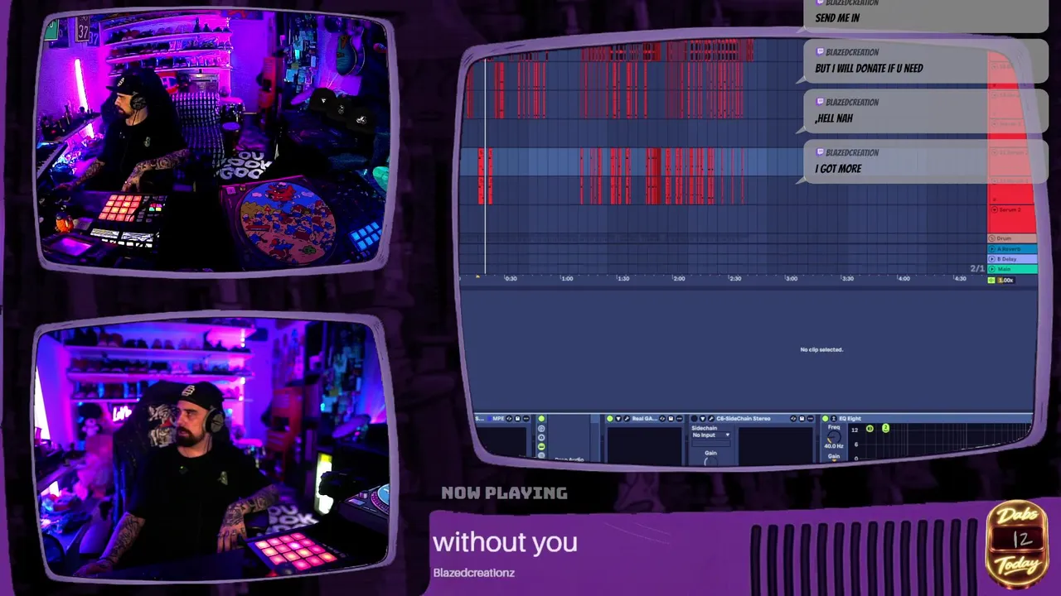Jump to 0:30 on the time ruler

tap(511, 279)
